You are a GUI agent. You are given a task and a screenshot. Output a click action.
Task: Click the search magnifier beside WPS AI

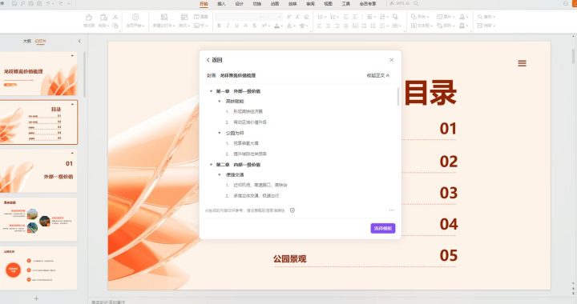(416, 3)
